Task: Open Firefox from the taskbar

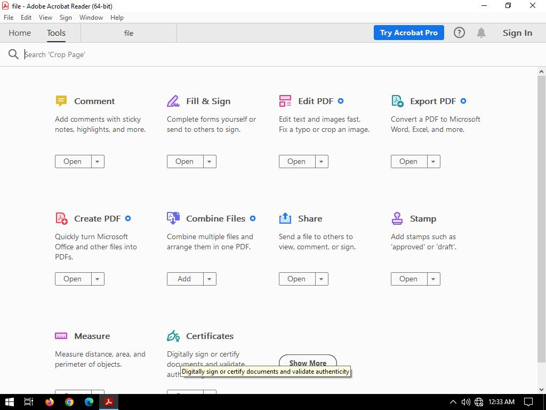Action: pyautogui.click(x=50, y=401)
